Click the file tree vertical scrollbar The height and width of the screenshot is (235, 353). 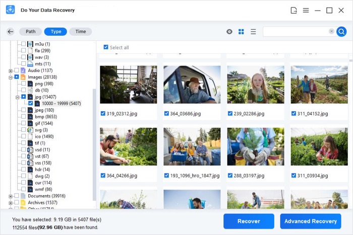tap(94, 144)
